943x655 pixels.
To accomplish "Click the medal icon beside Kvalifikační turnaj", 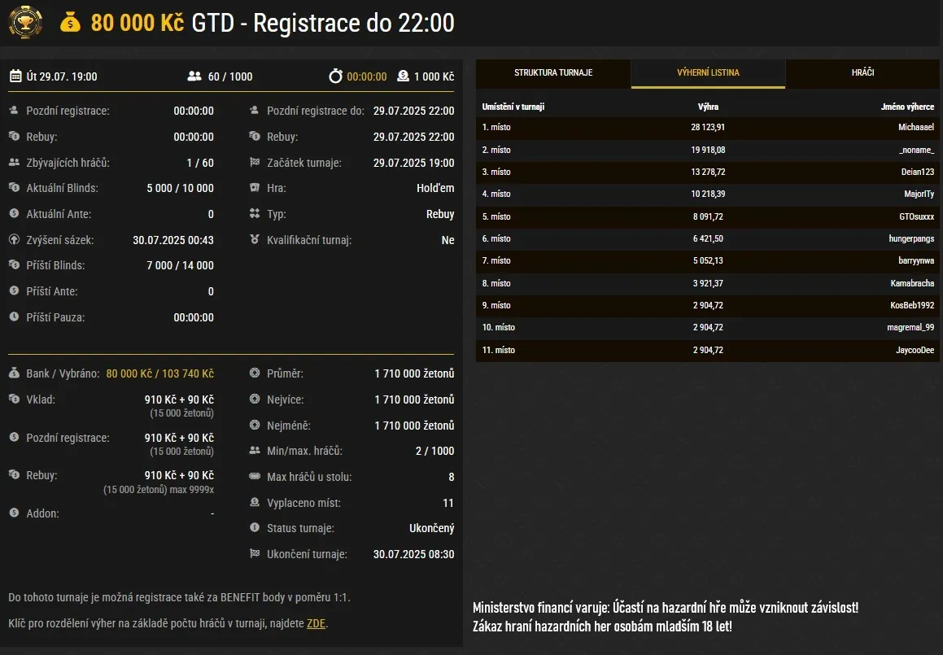I will (x=255, y=240).
